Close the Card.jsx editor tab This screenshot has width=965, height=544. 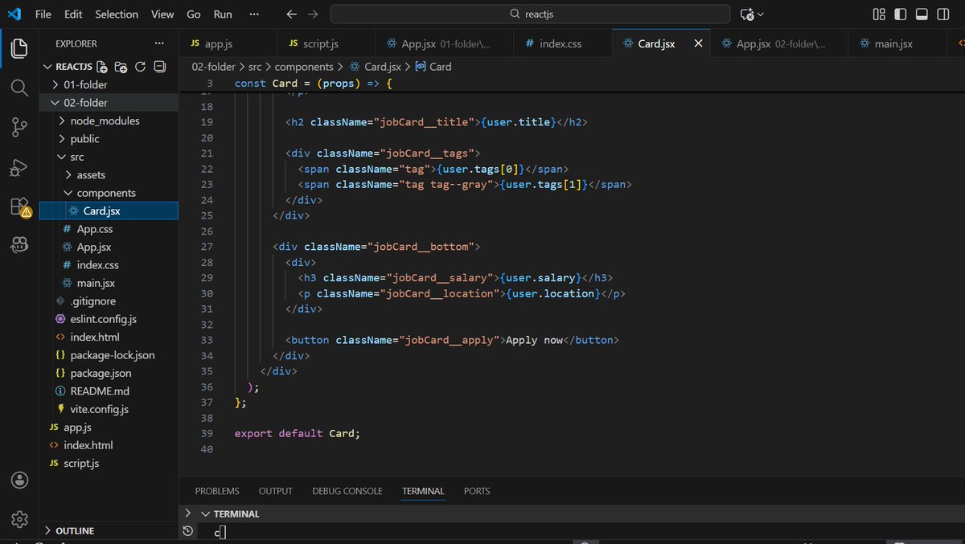click(x=698, y=44)
